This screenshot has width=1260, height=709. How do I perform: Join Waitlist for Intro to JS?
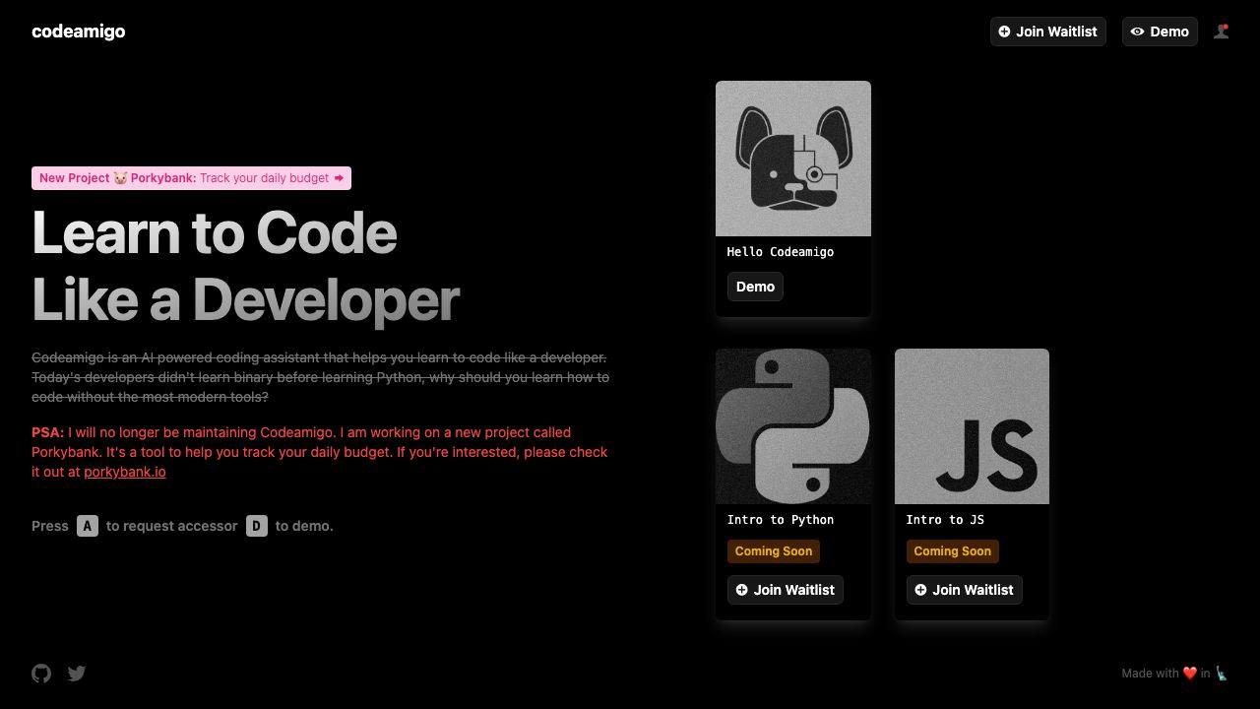tap(964, 590)
